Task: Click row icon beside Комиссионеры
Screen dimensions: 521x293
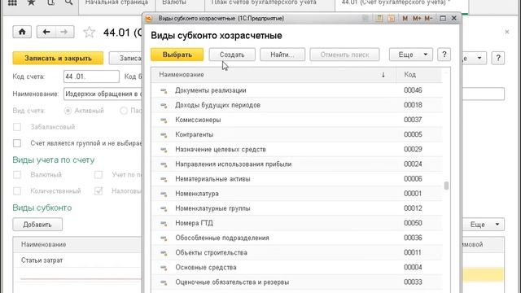Action: [x=164, y=120]
